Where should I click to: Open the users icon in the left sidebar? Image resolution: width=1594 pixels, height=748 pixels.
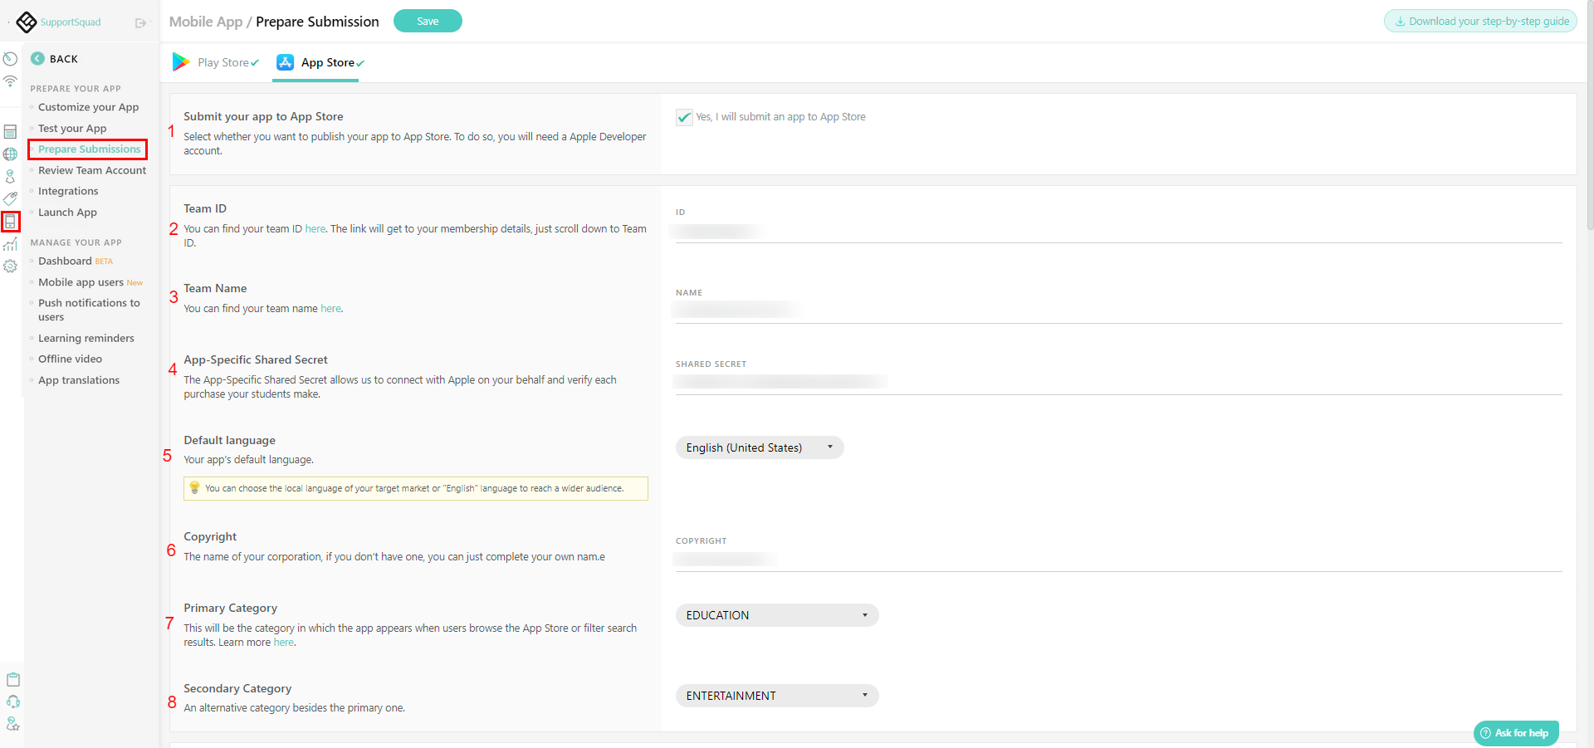pos(10,176)
